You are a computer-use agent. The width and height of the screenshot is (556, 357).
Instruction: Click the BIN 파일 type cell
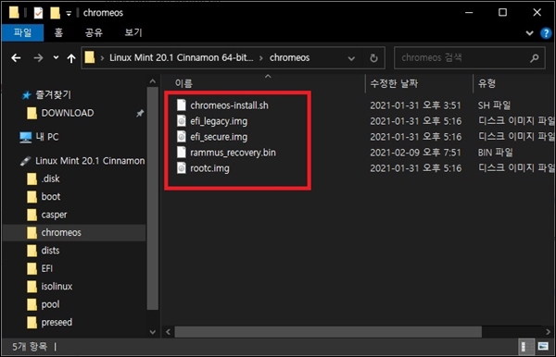pos(495,153)
